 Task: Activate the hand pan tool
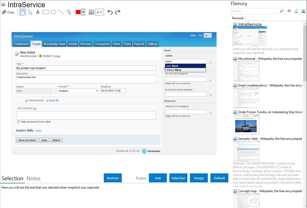(23, 12)
